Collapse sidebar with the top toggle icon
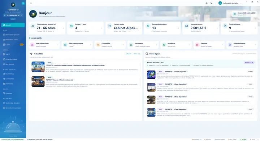 click(x=23, y=3)
